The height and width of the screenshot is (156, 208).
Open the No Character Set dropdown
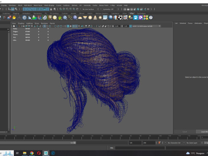174,143
